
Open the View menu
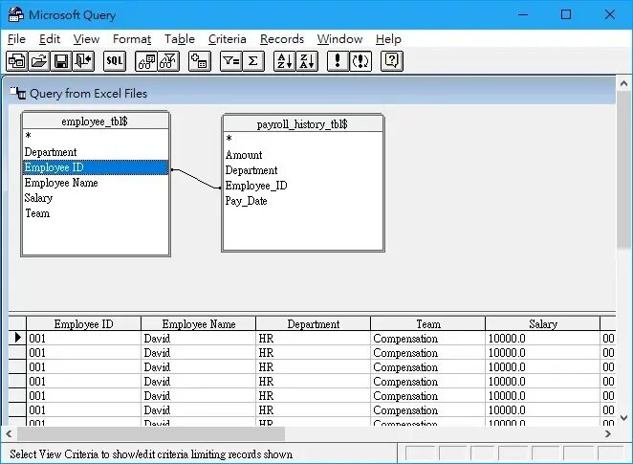point(86,39)
